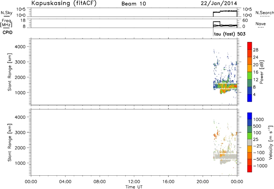Click the '12:00' time axis label
Screen dimensions: 274x189
[134, 182]
